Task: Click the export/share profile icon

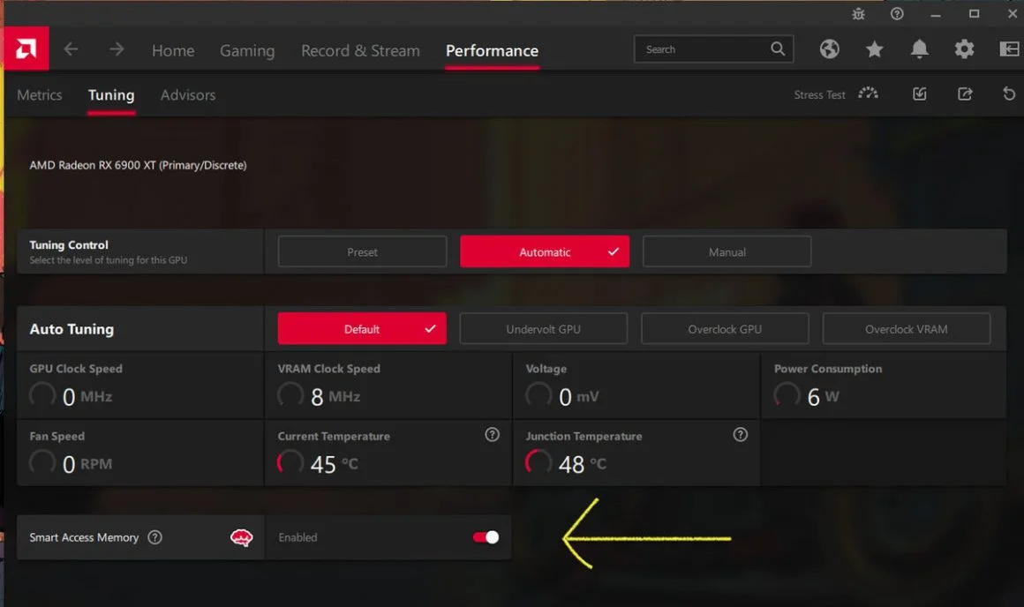Action: [x=965, y=94]
